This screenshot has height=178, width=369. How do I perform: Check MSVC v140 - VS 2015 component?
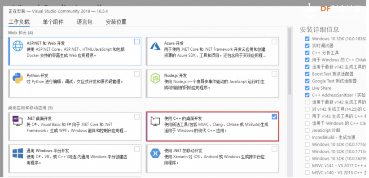(307, 173)
